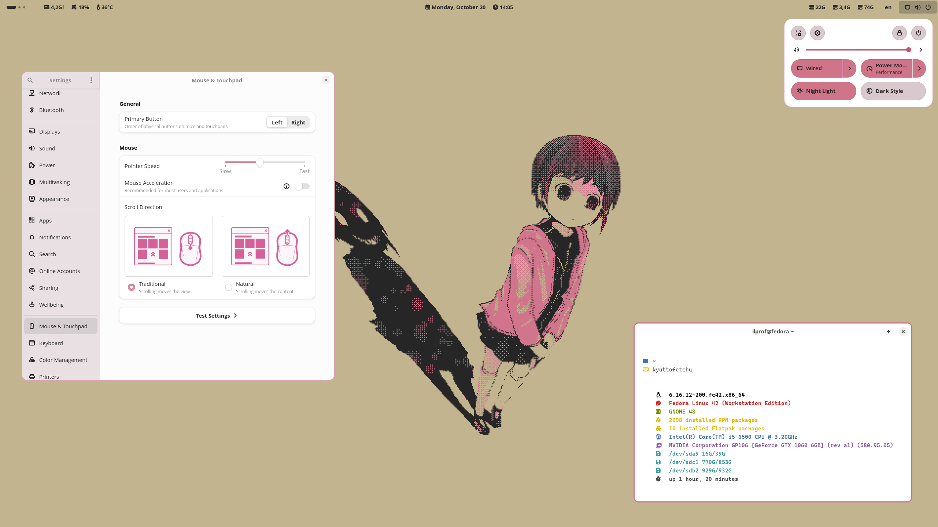Open Keyboard settings in sidebar
This screenshot has height=527, width=938.
[51, 343]
